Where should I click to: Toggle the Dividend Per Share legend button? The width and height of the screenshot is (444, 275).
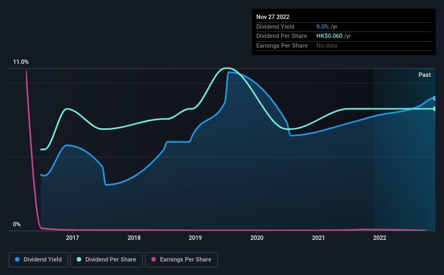pyautogui.click(x=107, y=260)
